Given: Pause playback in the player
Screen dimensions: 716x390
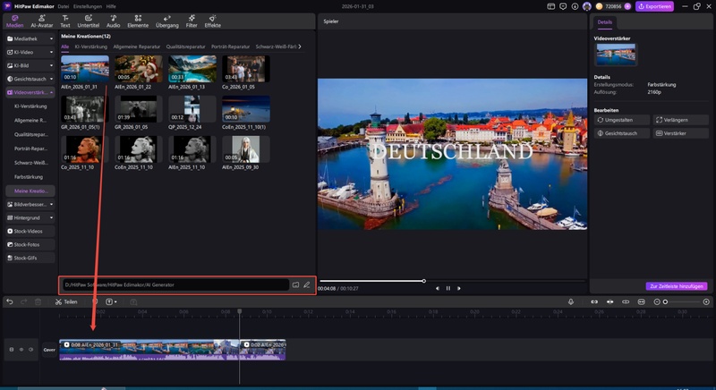Looking at the screenshot, I should (448, 288).
